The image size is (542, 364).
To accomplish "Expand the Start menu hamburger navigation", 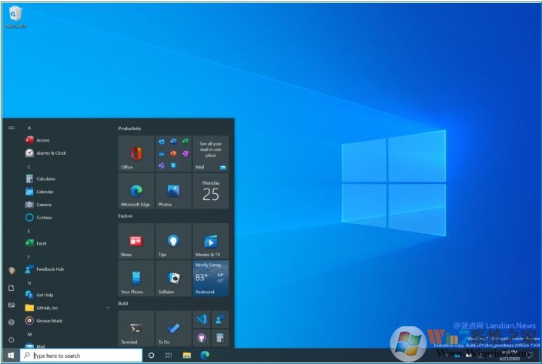I will (x=12, y=128).
